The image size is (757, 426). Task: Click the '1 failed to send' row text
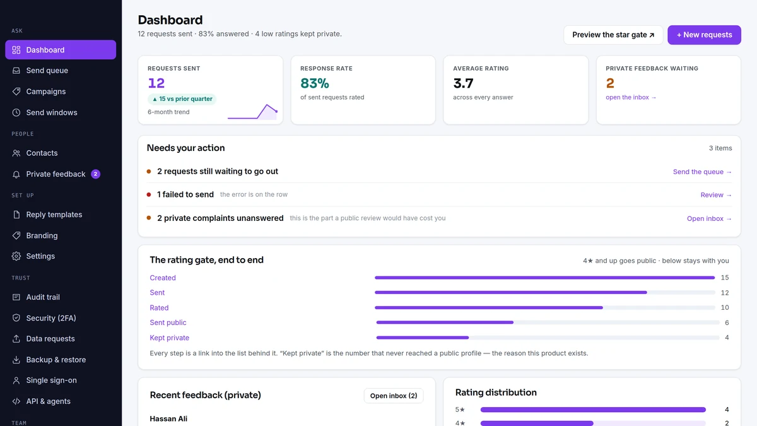185,195
